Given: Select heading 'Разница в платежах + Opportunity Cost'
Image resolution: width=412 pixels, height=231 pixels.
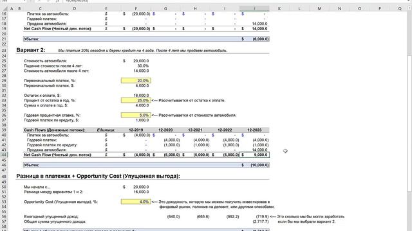Looking at the screenshot, I should [98, 176].
